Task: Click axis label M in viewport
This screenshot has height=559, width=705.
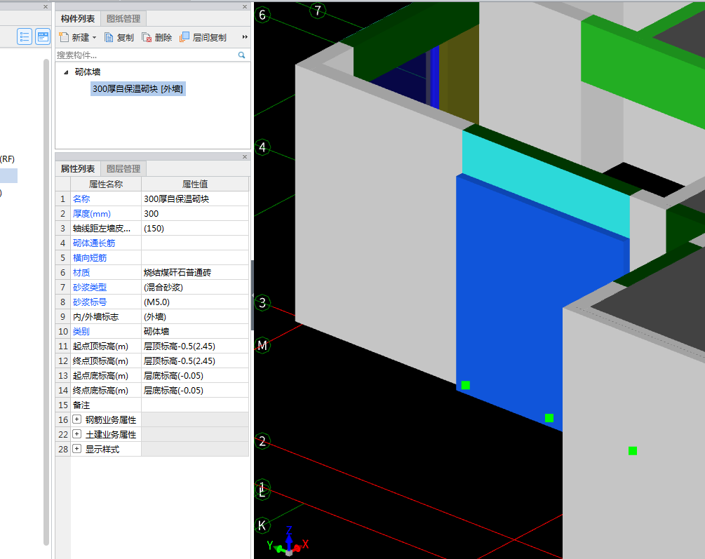Action: point(262,345)
